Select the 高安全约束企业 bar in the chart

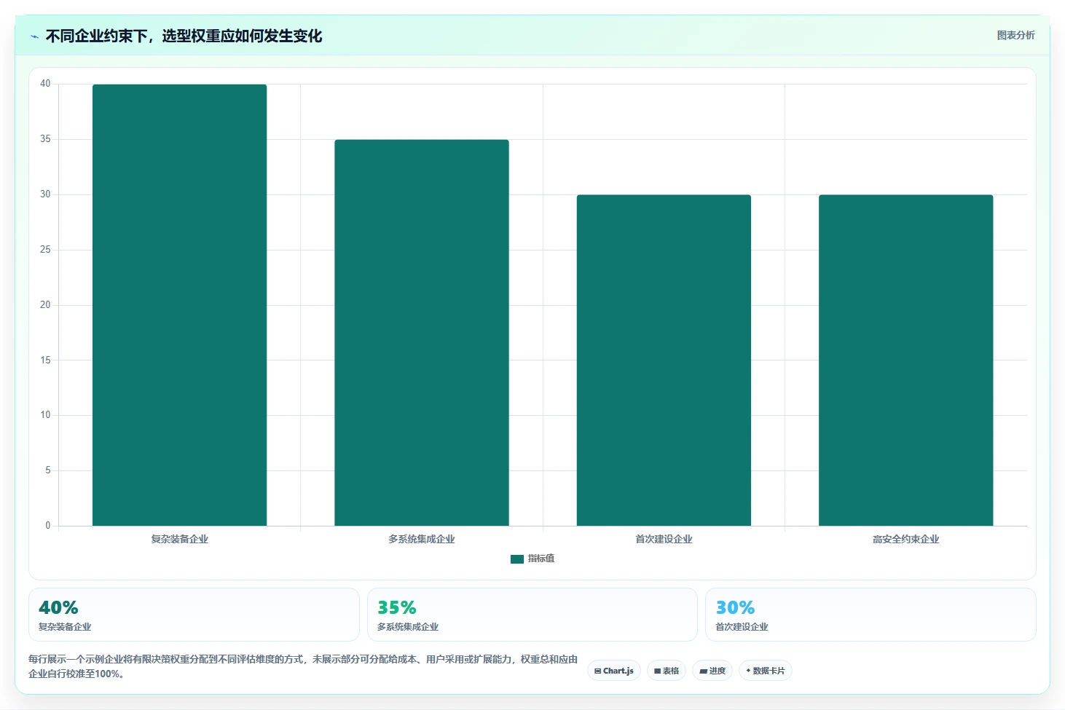906,360
